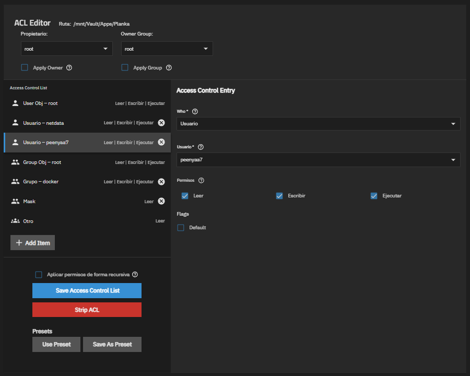Click the user icon beside "User Obj – root"

pos(15,103)
